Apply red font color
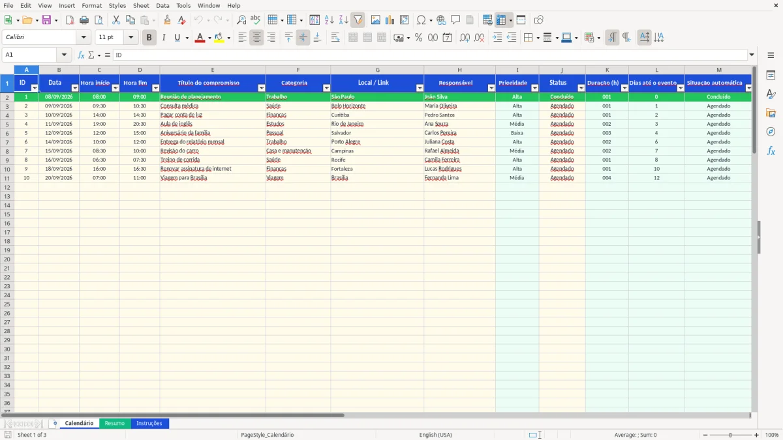783x440 pixels. [200, 38]
